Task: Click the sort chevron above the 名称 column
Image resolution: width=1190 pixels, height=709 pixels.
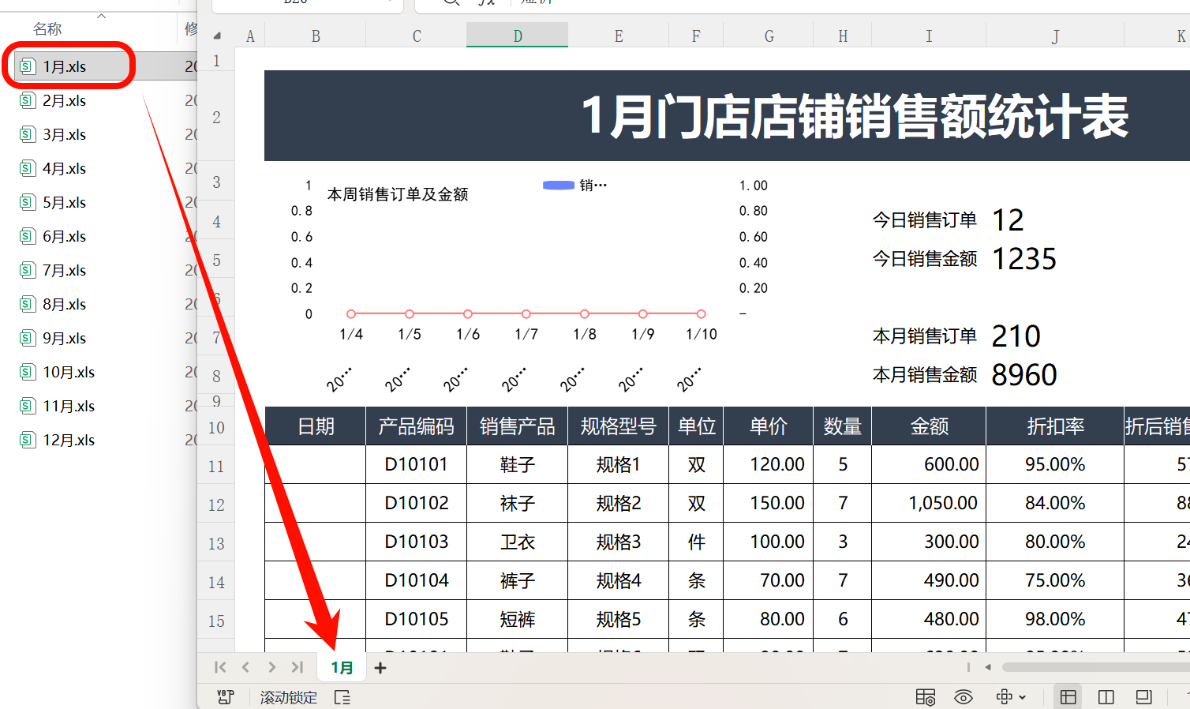Action: 102,14
